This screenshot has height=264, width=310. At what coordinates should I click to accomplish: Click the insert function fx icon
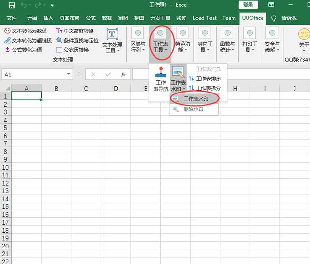point(123,74)
